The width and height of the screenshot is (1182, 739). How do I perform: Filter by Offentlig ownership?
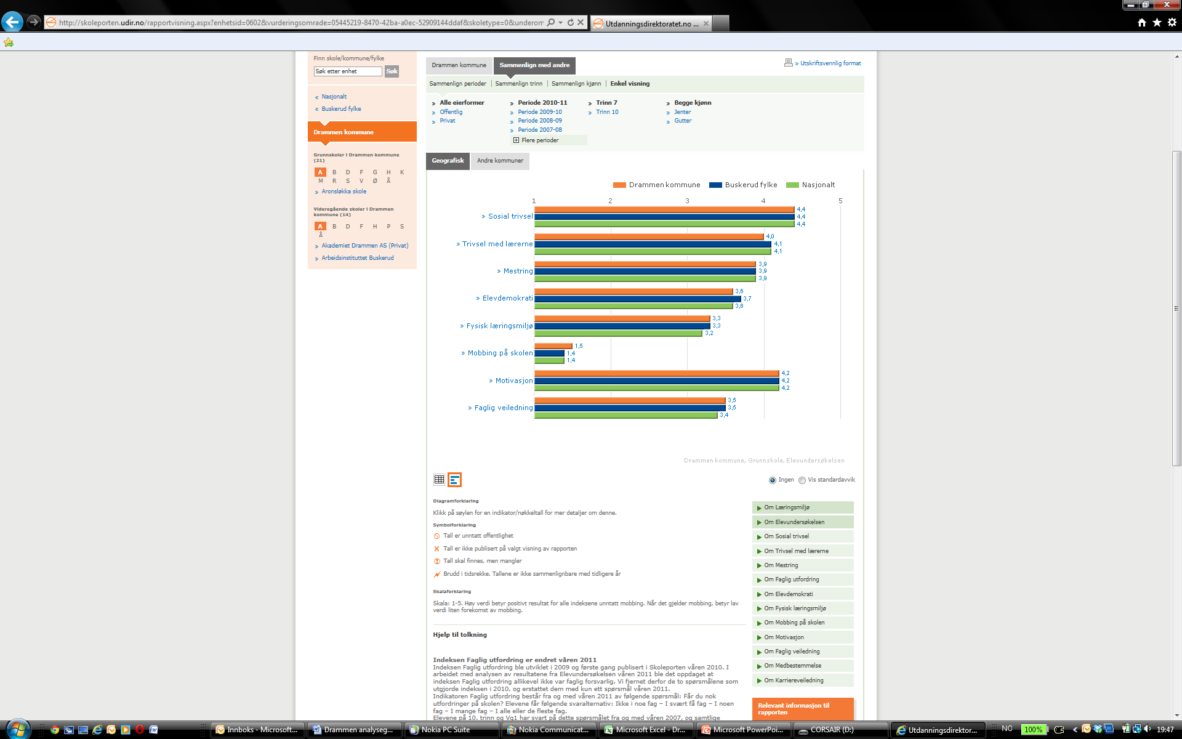(451, 112)
